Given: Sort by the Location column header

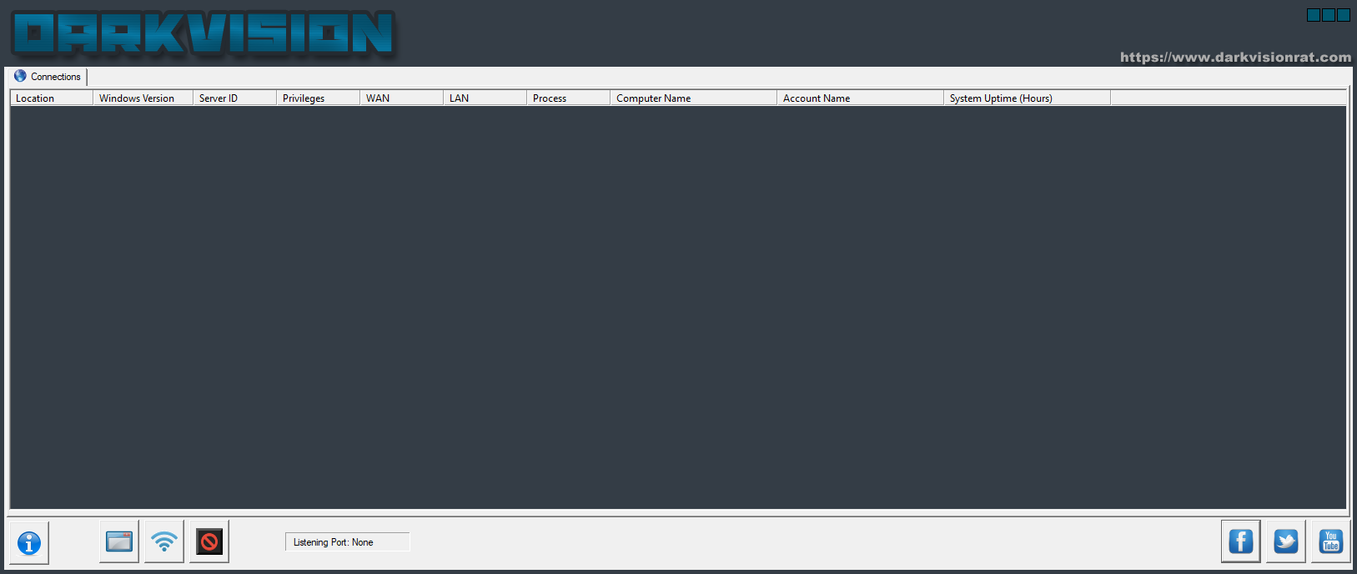Looking at the screenshot, I should pyautogui.click(x=51, y=98).
